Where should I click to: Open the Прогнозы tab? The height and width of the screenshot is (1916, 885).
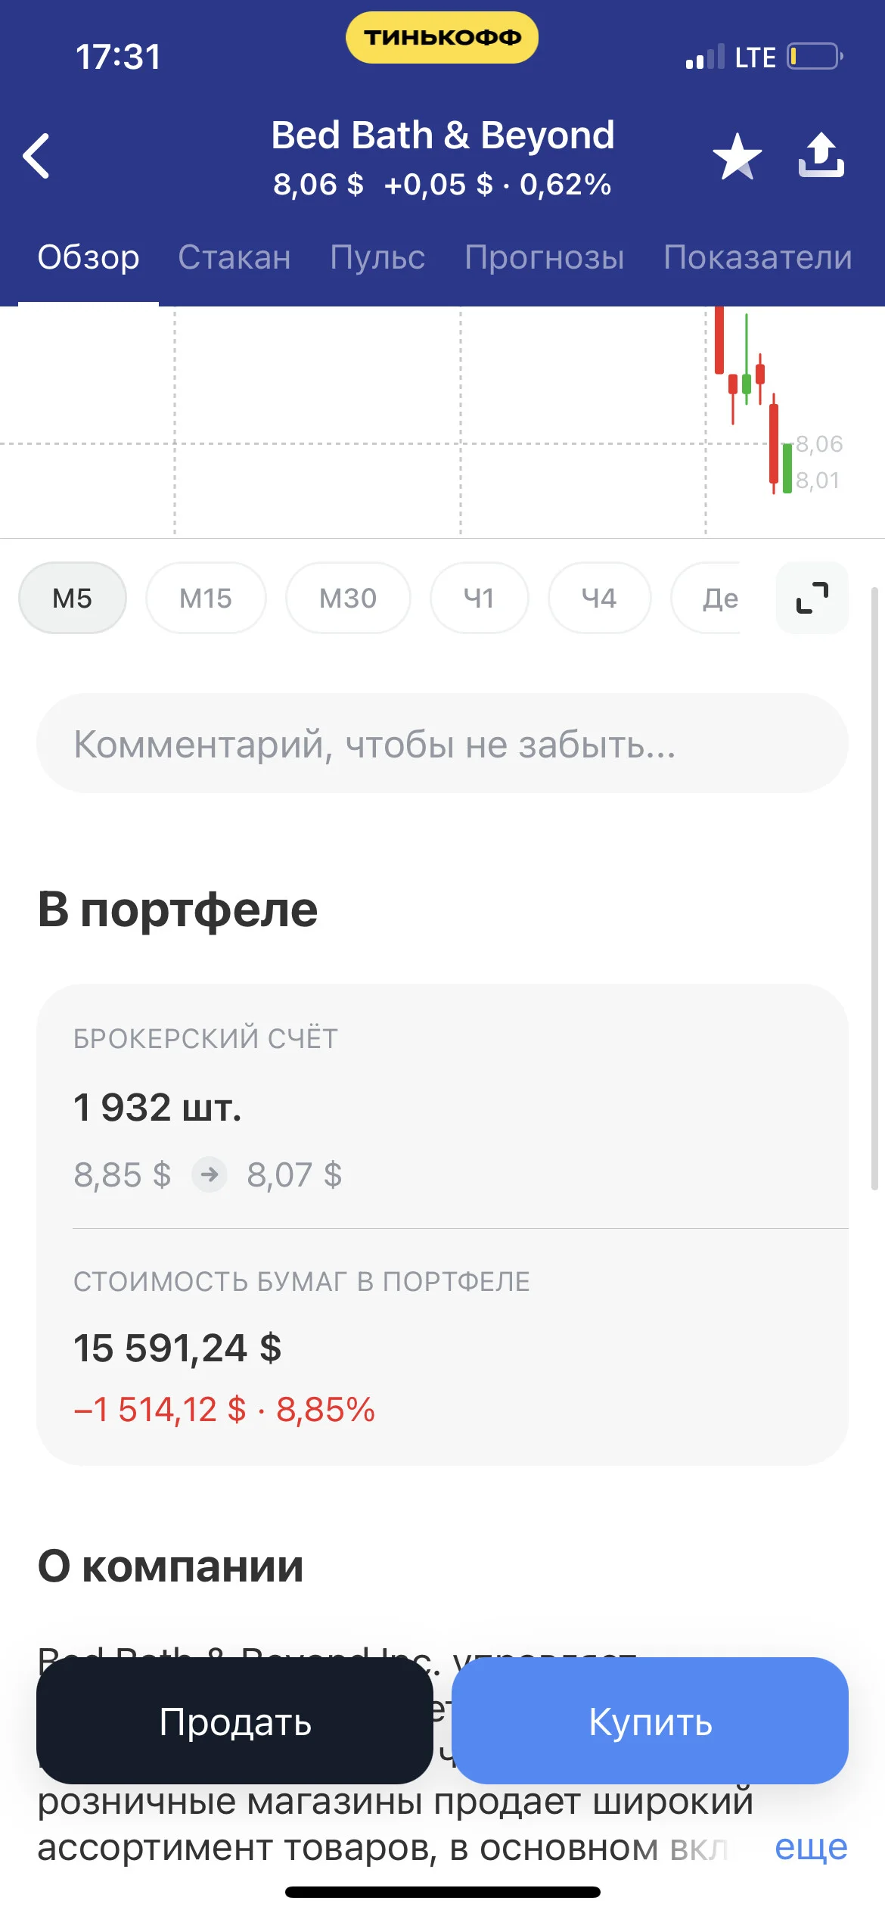point(545,257)
